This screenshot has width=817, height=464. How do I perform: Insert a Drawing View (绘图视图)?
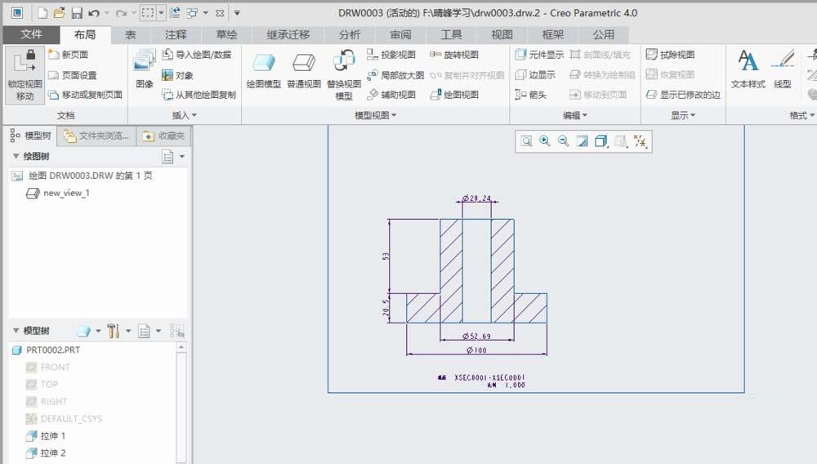[x=453, y=95]
